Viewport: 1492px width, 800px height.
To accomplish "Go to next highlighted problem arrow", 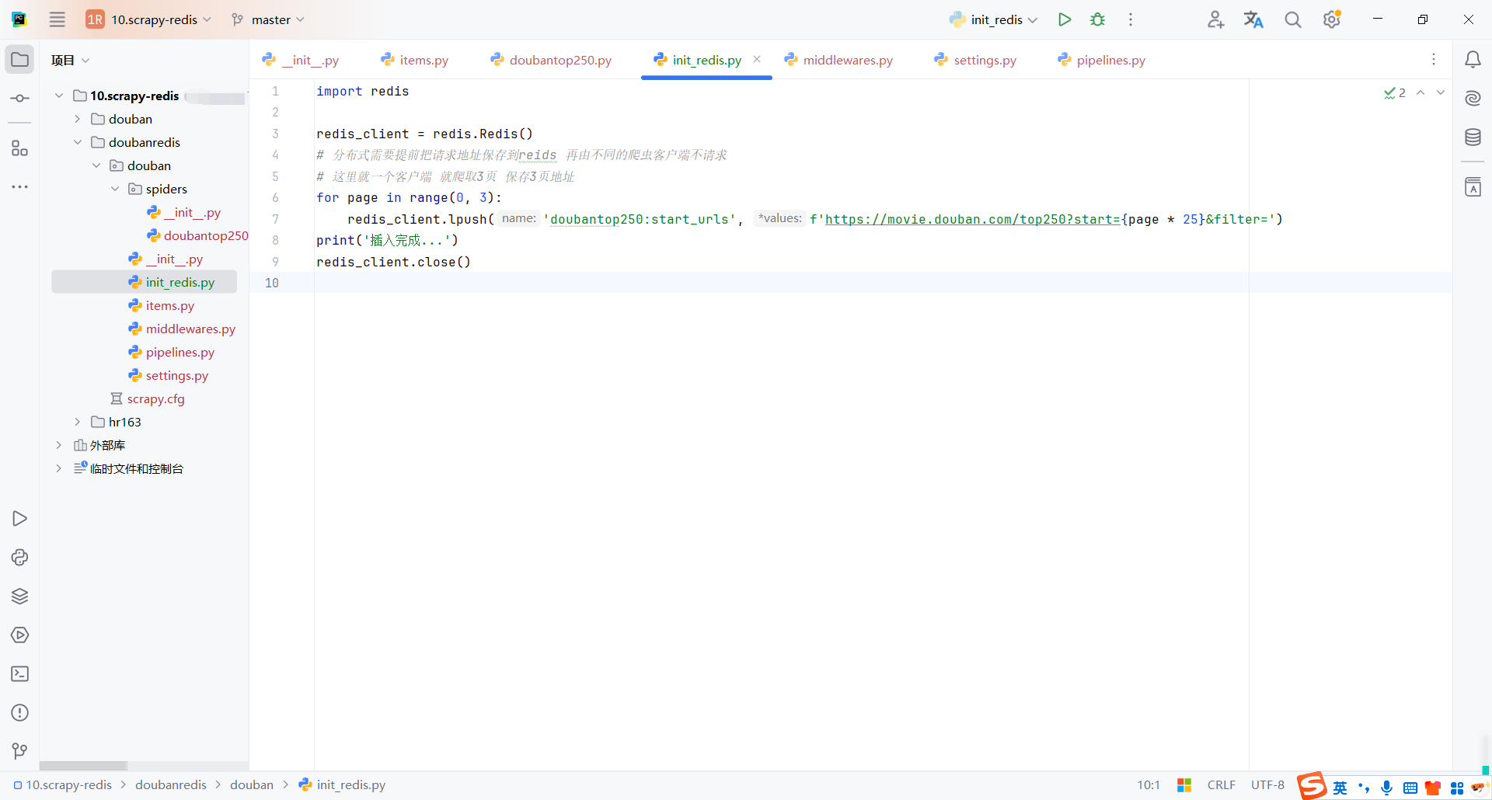I will 1441,92.
